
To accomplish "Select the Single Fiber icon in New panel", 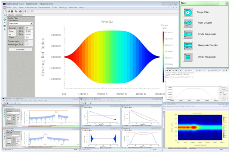I will click(188, 12).
